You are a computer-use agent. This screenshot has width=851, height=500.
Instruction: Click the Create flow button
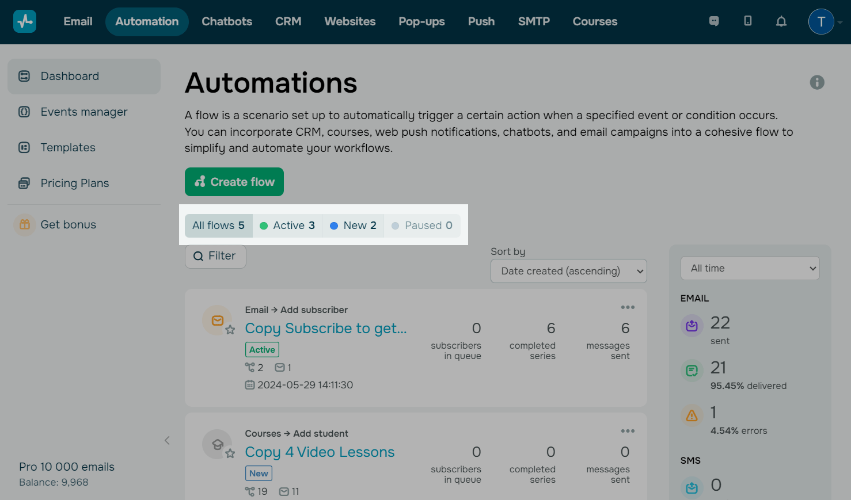(234, 182)
